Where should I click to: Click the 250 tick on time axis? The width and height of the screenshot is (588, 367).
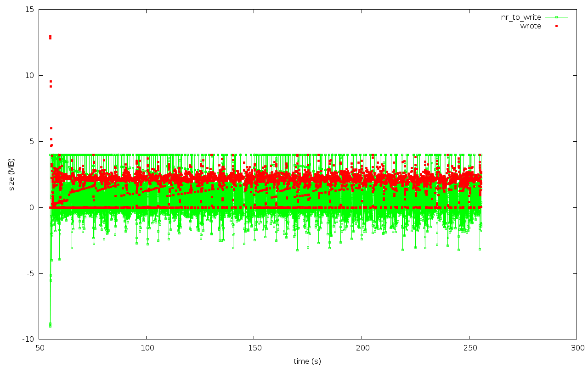(469, 348)
